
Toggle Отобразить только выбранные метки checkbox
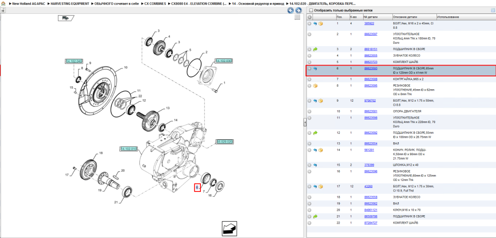[310, 10]
